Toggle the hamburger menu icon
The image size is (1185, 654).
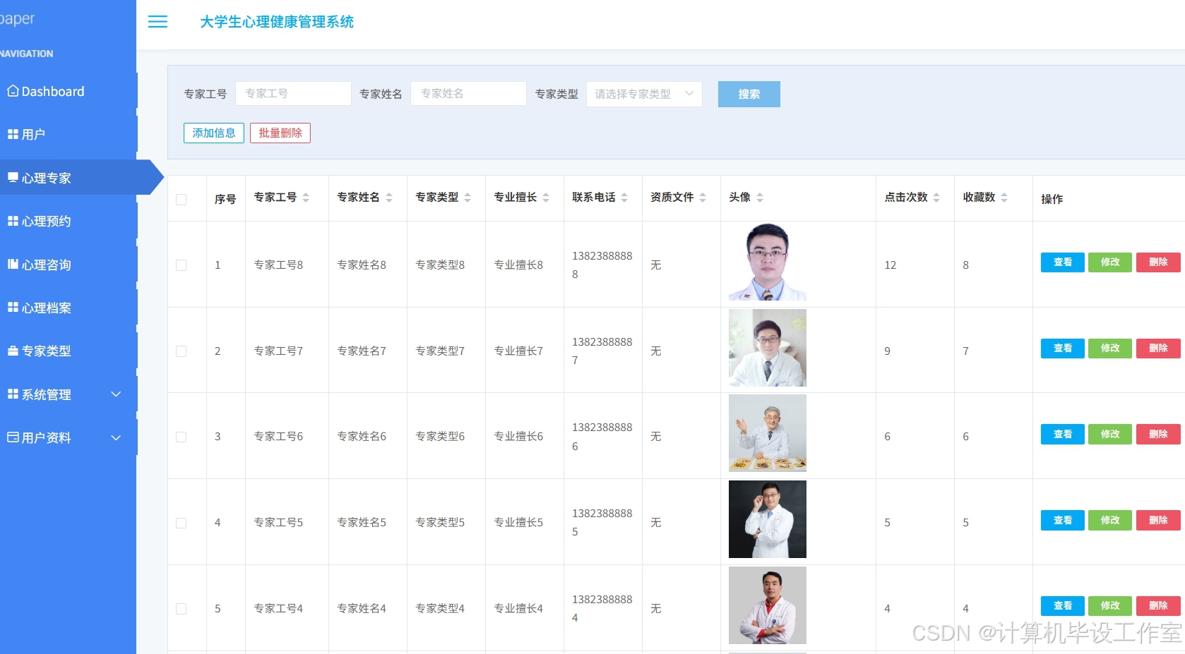(157, 22)
